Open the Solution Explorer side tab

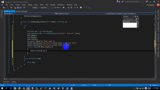coord(158,27)
